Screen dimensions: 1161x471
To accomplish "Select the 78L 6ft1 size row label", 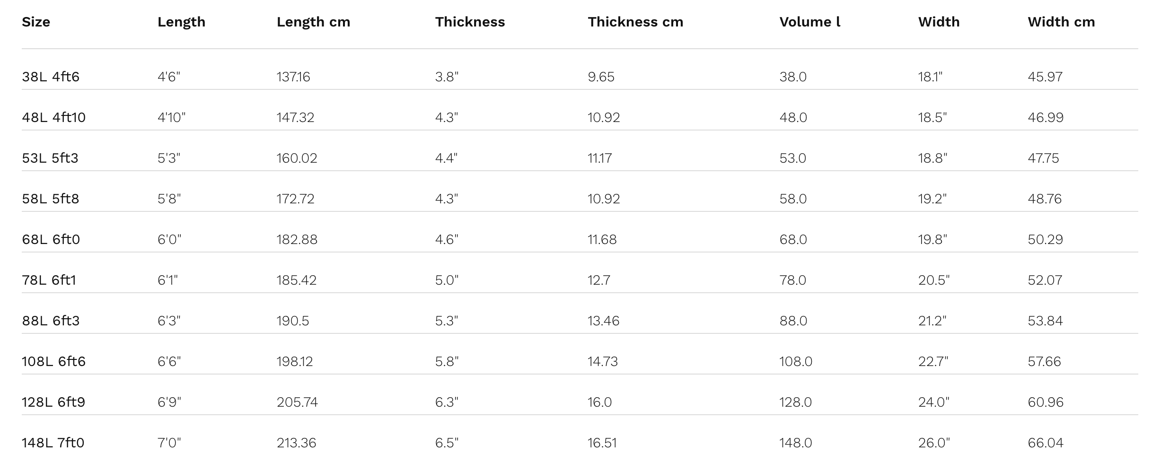I will click(x=49, y=280).
